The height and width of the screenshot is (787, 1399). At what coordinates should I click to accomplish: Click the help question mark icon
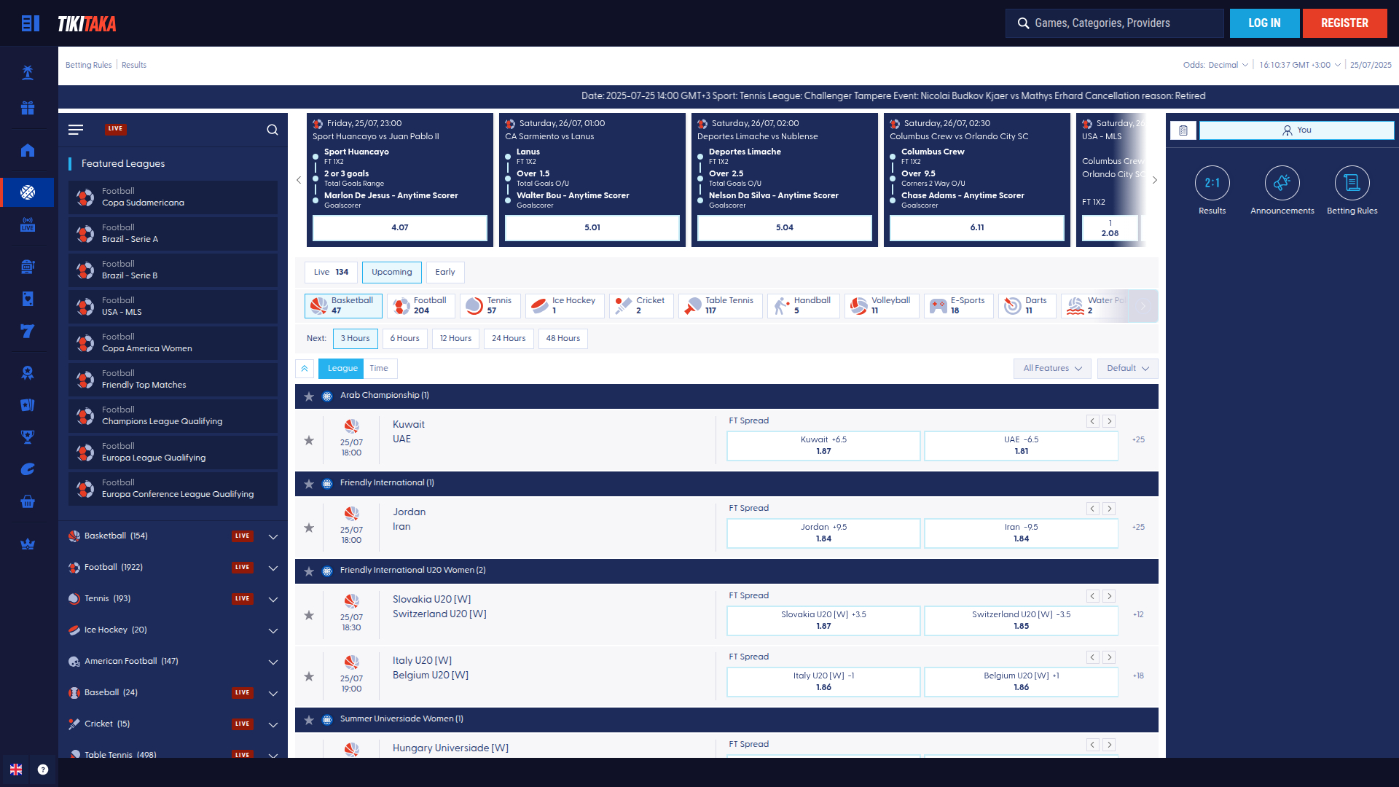[43, 770]
